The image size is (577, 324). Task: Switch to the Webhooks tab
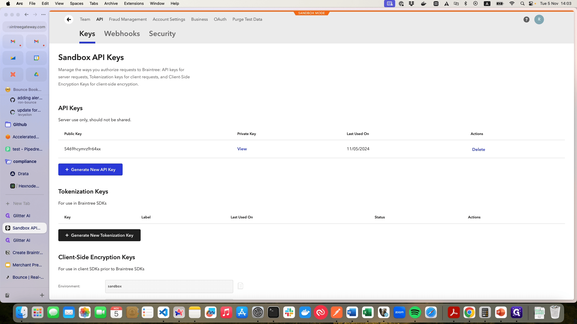click(x=122, y=34)
